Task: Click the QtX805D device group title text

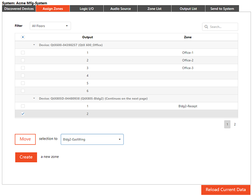Action: click(x=93, y=98)
